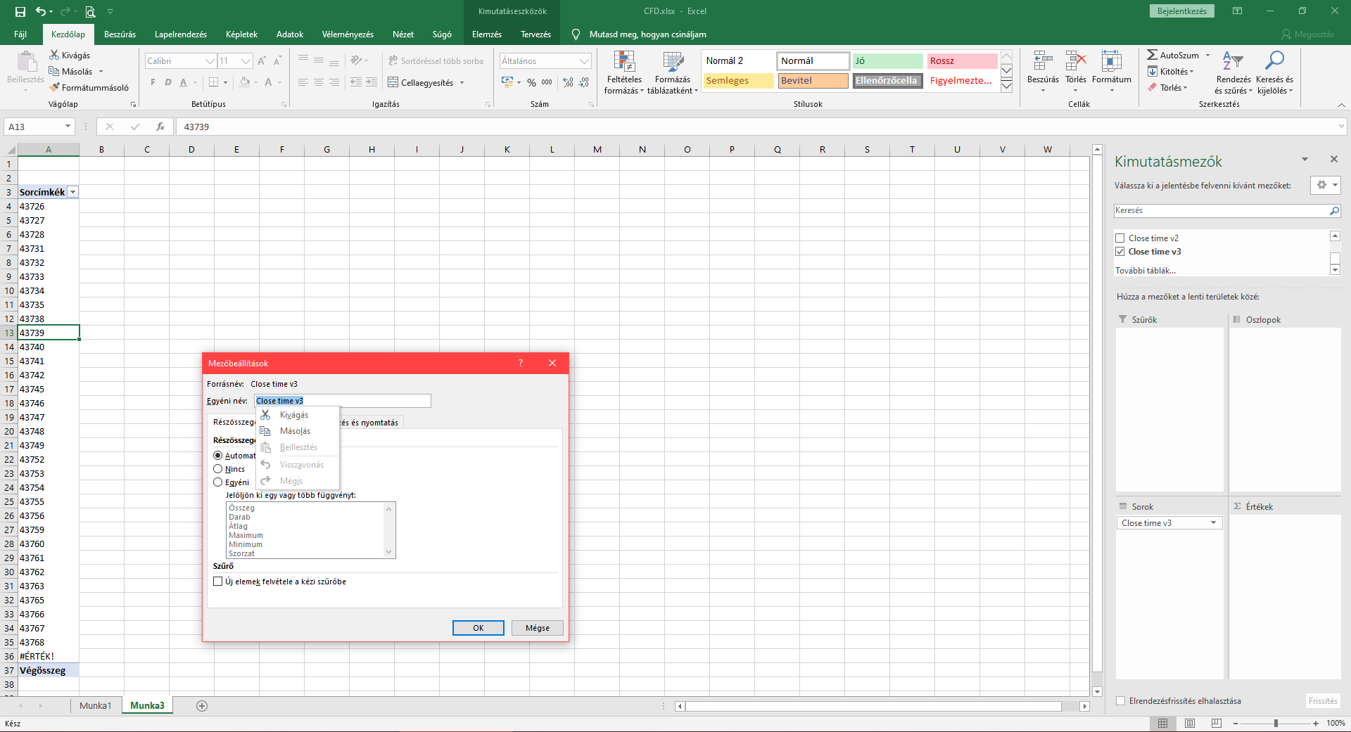This screenshot has width=1351, height=732.
Task: Click the Formátummásoló brush icon
Action: [x=54, y=87]
